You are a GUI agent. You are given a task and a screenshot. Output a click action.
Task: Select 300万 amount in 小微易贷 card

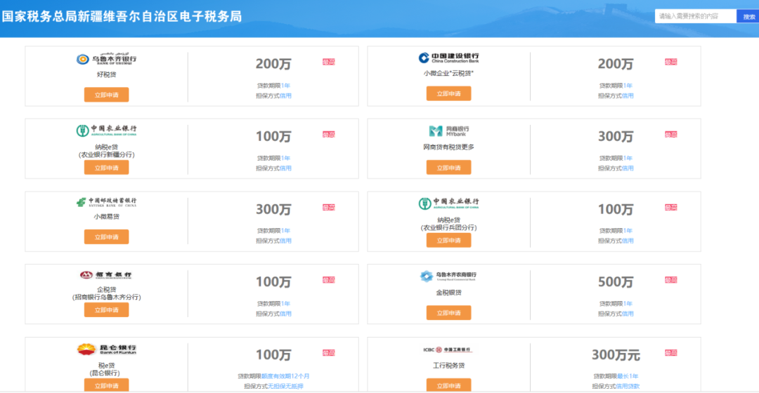coord(273,209)
